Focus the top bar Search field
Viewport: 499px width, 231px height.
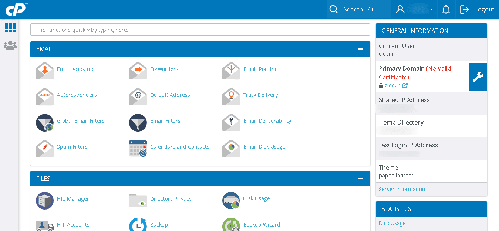pyautogui.click(x=365, y=9)
